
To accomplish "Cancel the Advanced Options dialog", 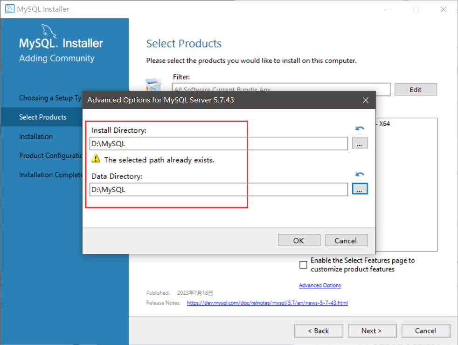I will pyautogui.click(x=346, y=240).
